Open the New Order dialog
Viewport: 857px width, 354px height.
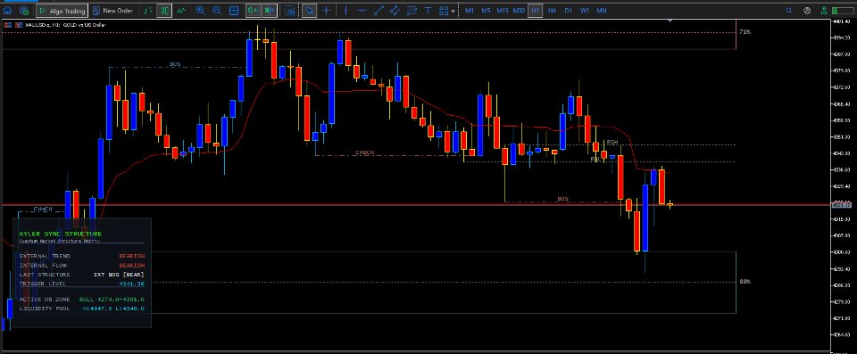(x=112, y=11)
